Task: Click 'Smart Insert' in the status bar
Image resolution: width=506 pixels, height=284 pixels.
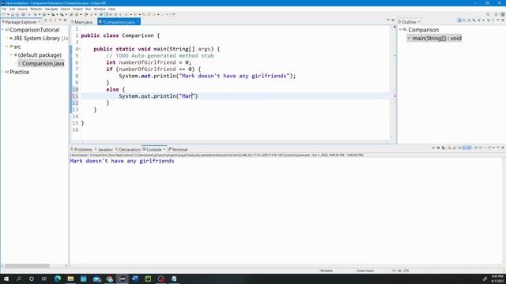Action: tap(365, 271)
